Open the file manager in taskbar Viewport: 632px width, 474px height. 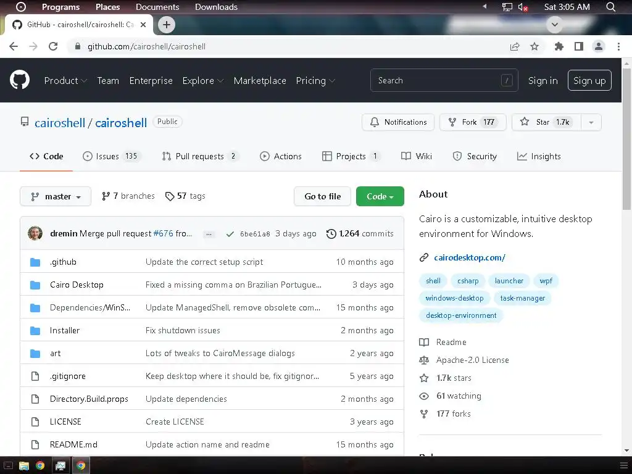coord(24,465)
